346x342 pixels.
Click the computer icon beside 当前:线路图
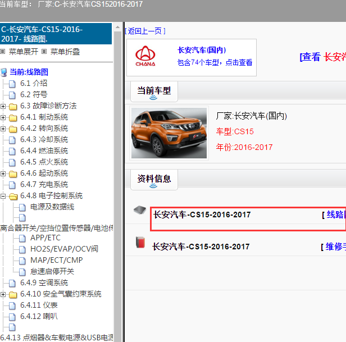click(3, 72)
